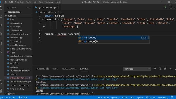The width and height of the screenshot is (176, 99).
Task: Open the Go menu
Action: tap(35, 2)
